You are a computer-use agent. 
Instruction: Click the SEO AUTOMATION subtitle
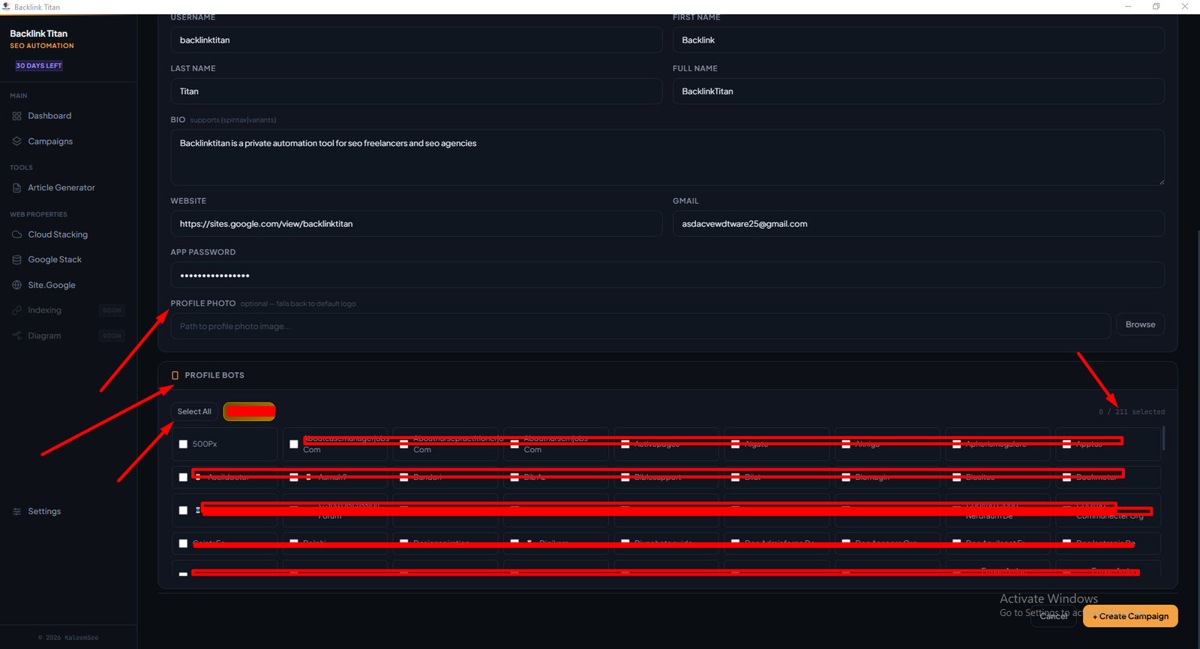point(42,46)
